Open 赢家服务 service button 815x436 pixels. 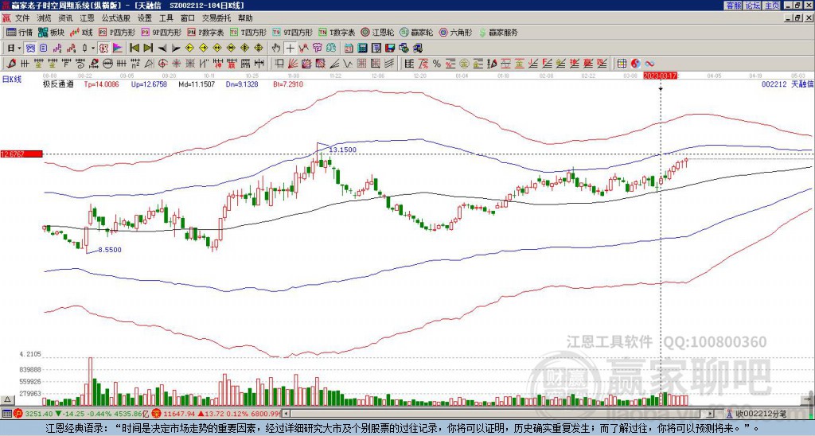point(498,32)
